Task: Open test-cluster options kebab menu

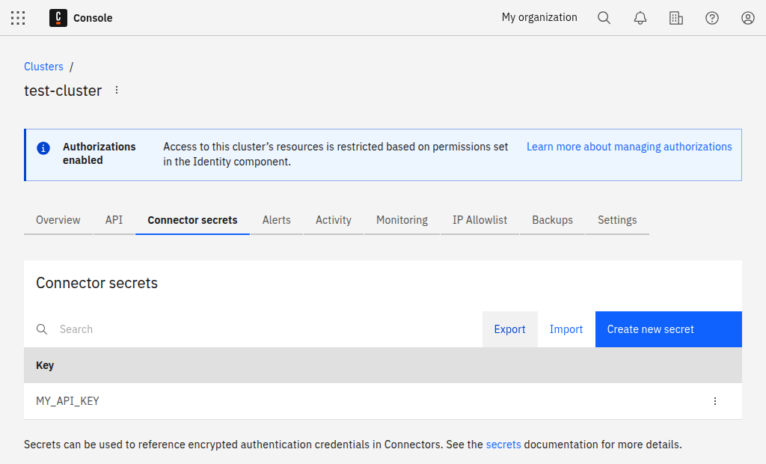Action: coord(117,91)
